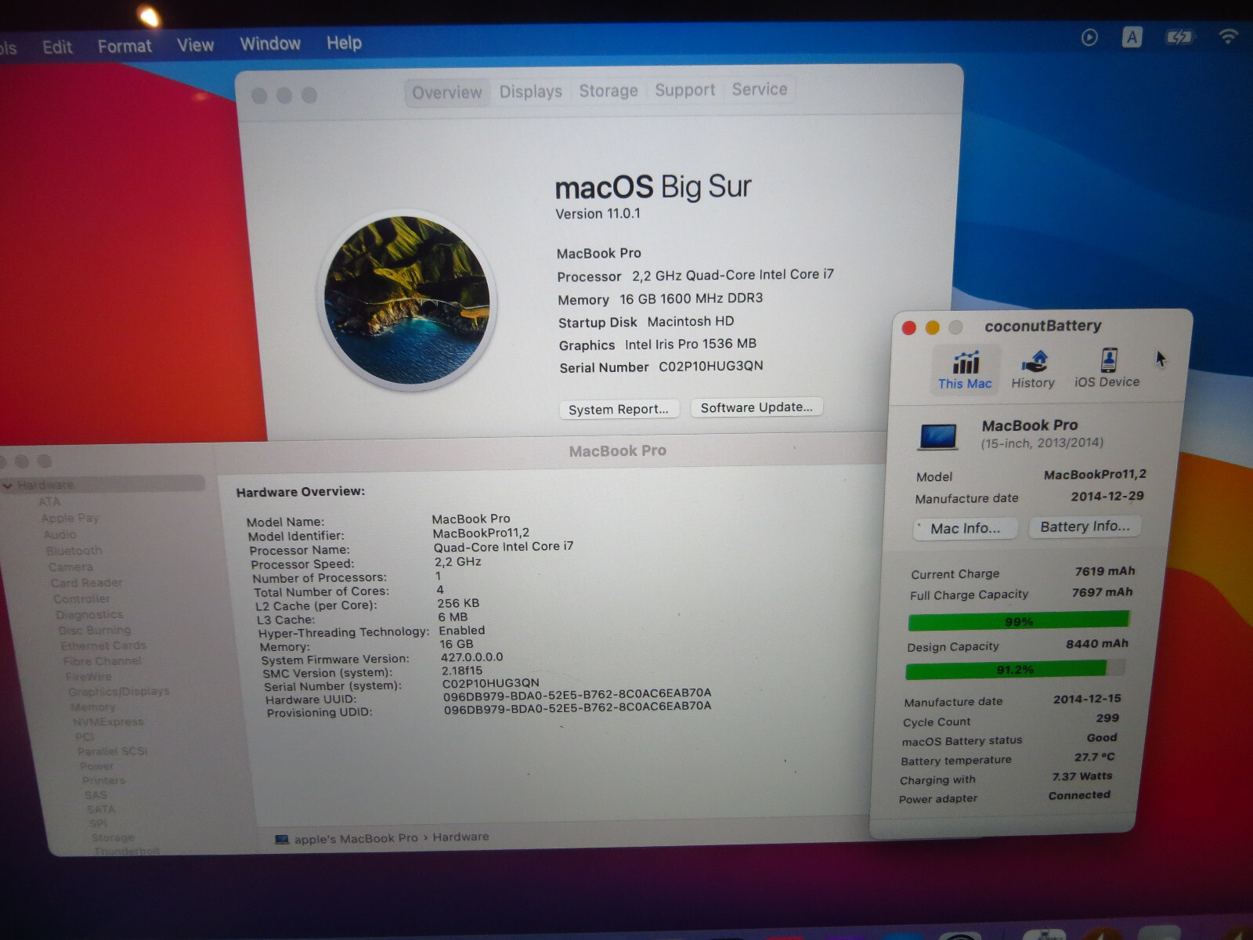Select Bluetooth in System Information sidebar

click(74, 551)
